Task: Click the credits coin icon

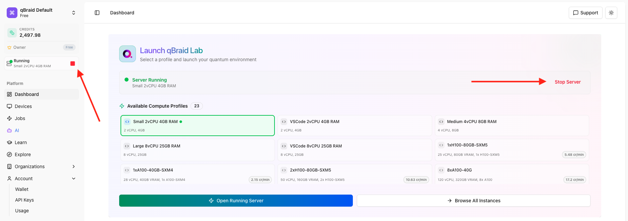Action: (12, 32)
